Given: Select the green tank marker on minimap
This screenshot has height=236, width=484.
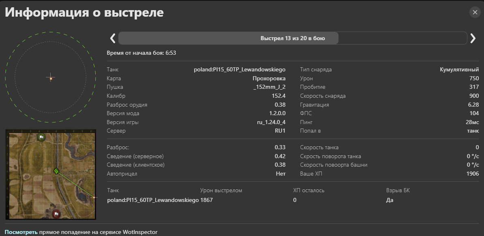Looking at the screenshot, I should click(57, 171).
